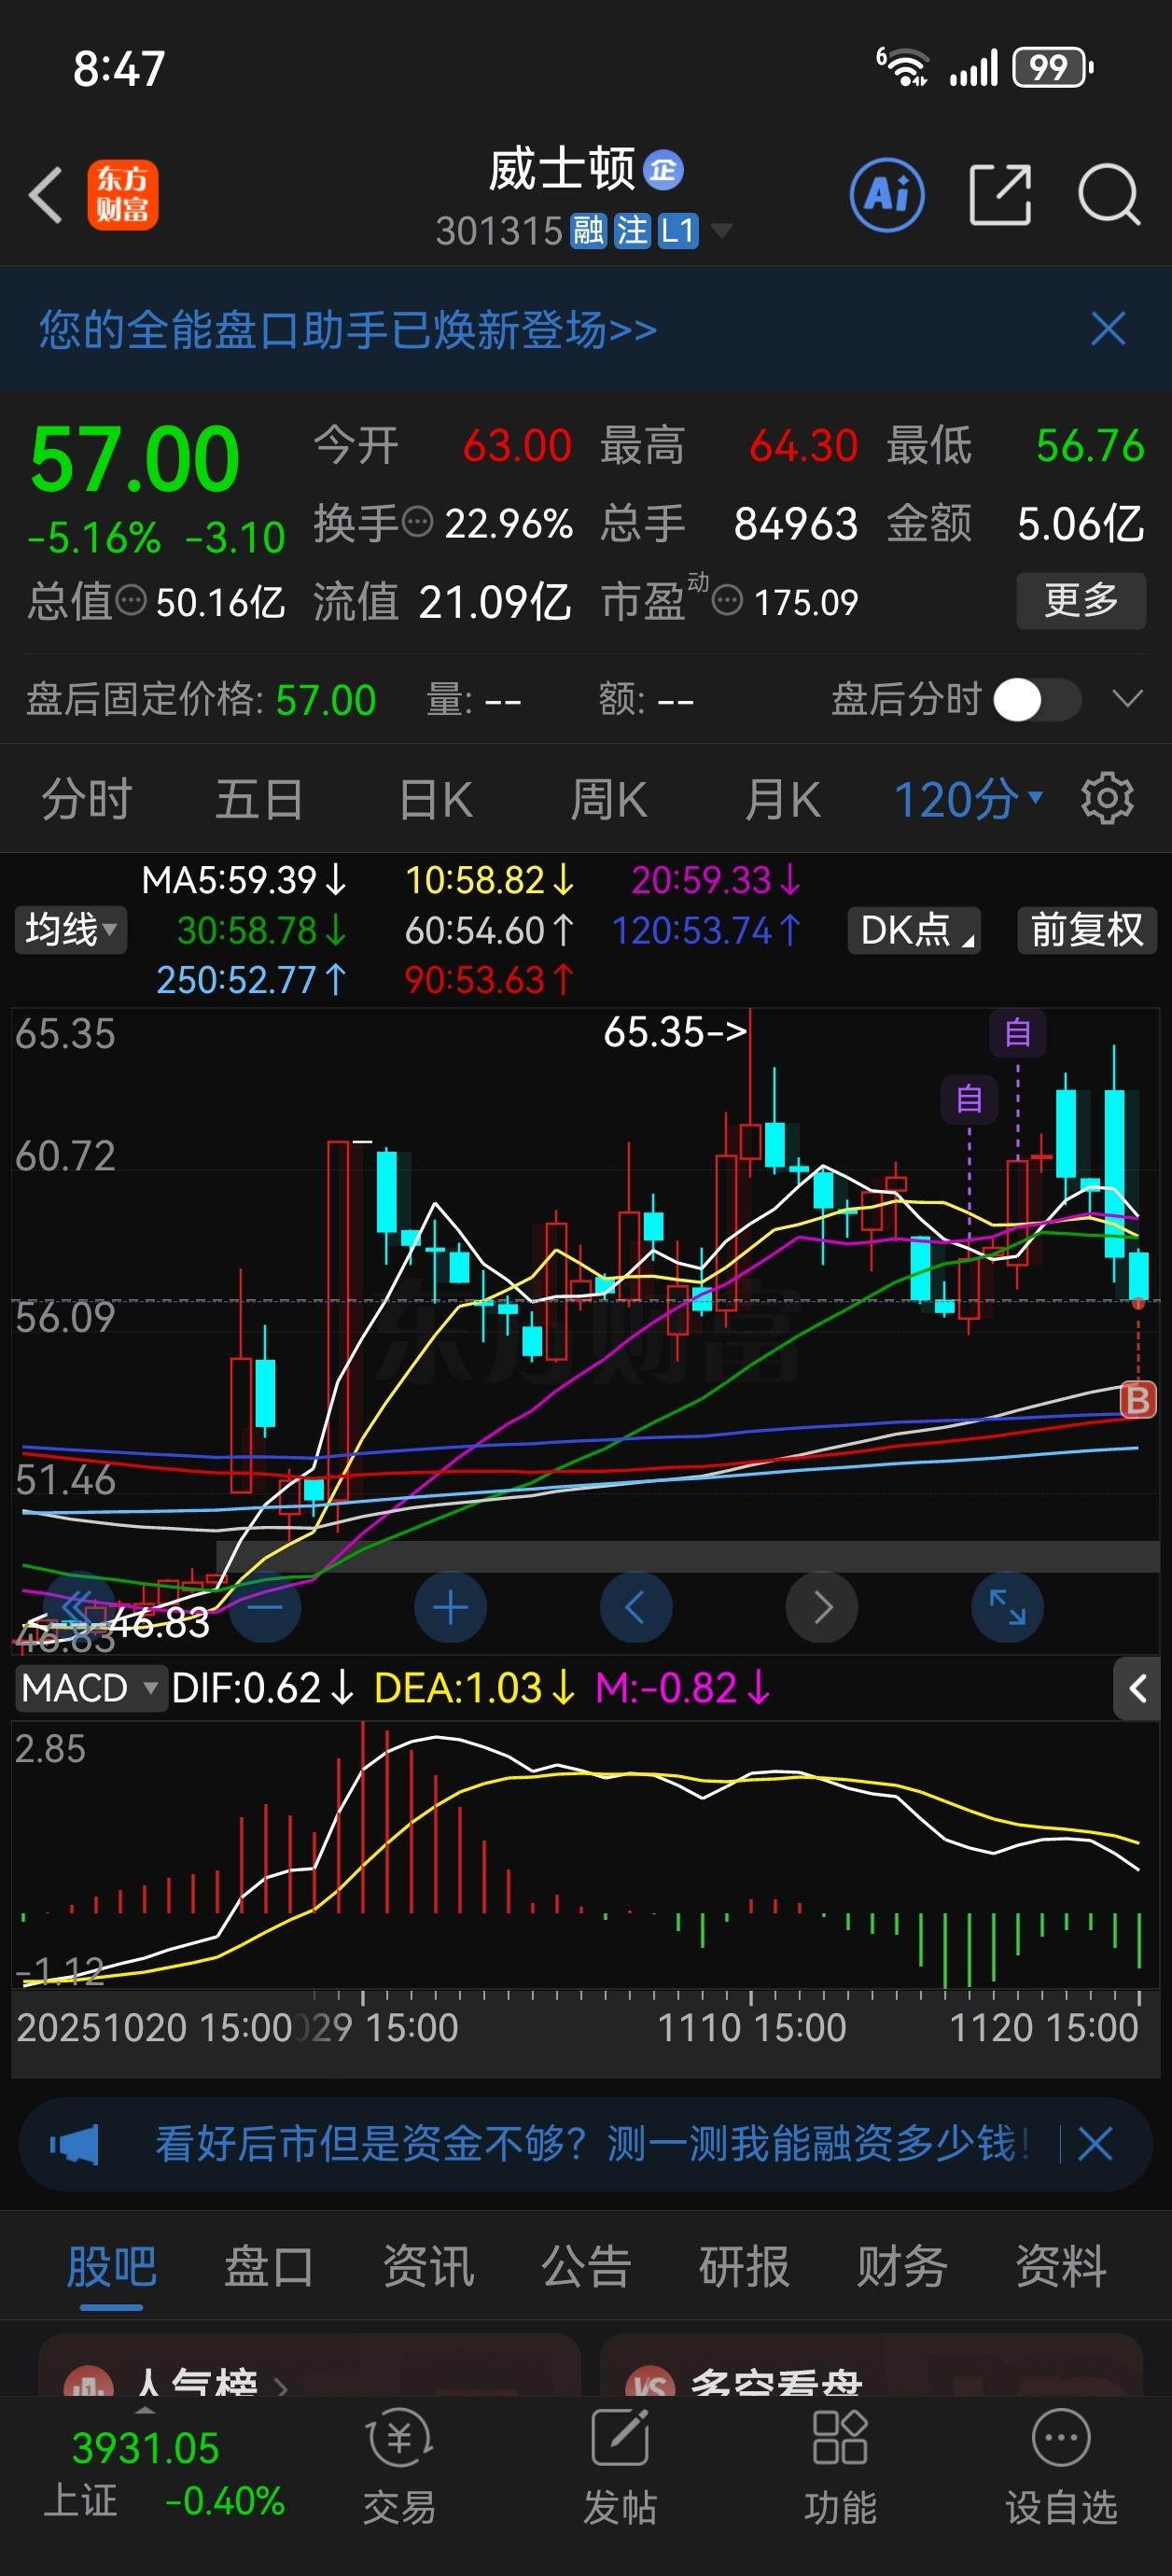
Task: Select the 盘口 tab
Action: 269,2266
